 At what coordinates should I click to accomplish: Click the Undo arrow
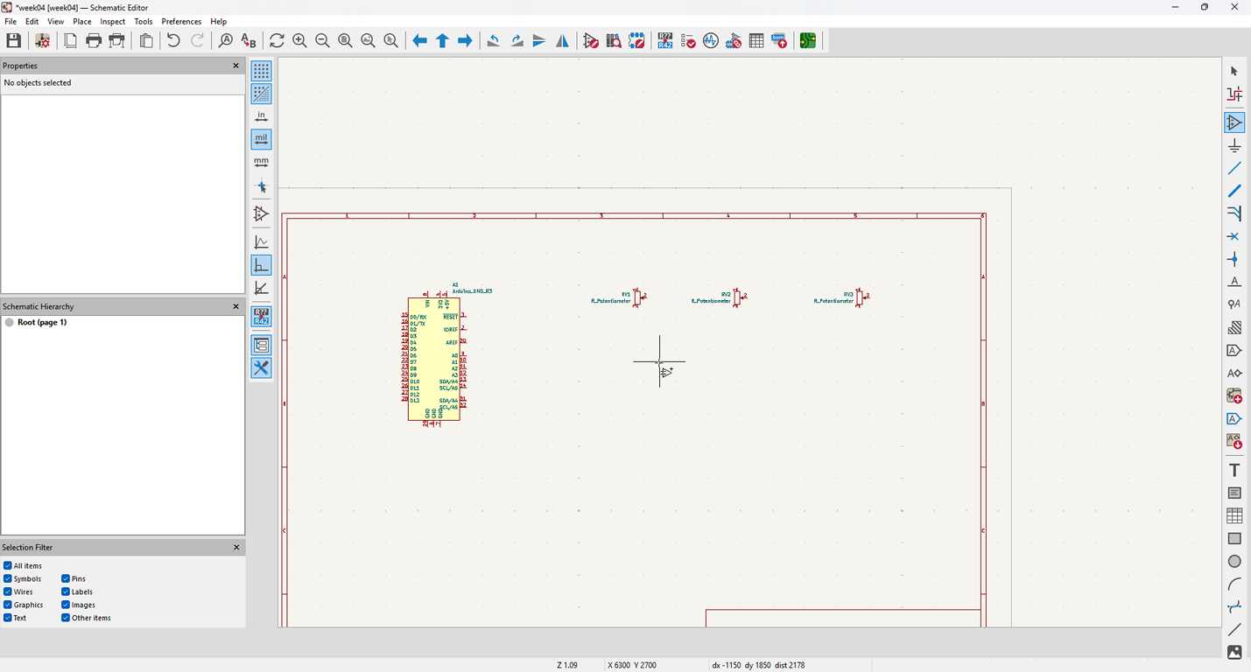coord(173,40)
